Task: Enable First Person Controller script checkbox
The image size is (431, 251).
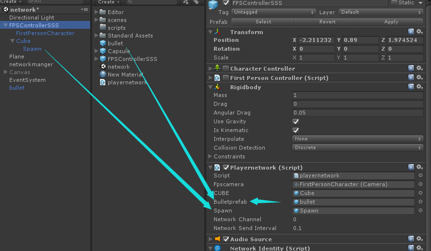Action: pos(226,78)
